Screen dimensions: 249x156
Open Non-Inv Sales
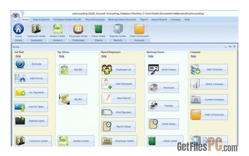click(x=31, y=106)
